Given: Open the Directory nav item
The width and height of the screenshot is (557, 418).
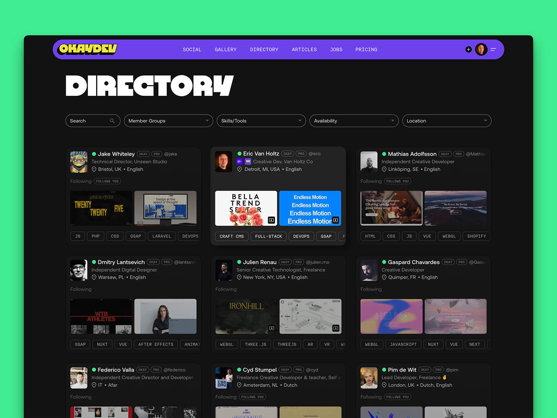Looking at the screenshot, I should [264, 49].
